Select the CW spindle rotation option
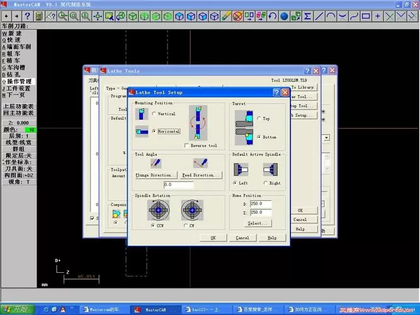The width and height of the screenshot is (420, 315). [186, 226]
